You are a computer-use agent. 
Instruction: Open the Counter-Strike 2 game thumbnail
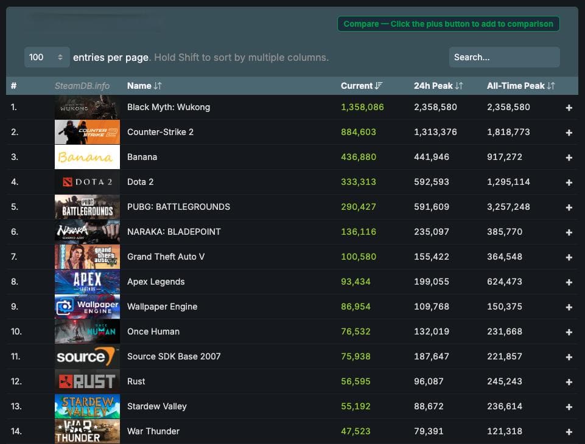(87, 132)
